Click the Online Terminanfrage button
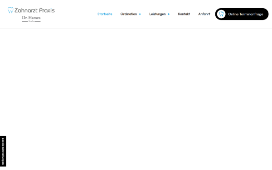Image resolution: width=272 pixels, height=170 pixels. coord(242,14)
